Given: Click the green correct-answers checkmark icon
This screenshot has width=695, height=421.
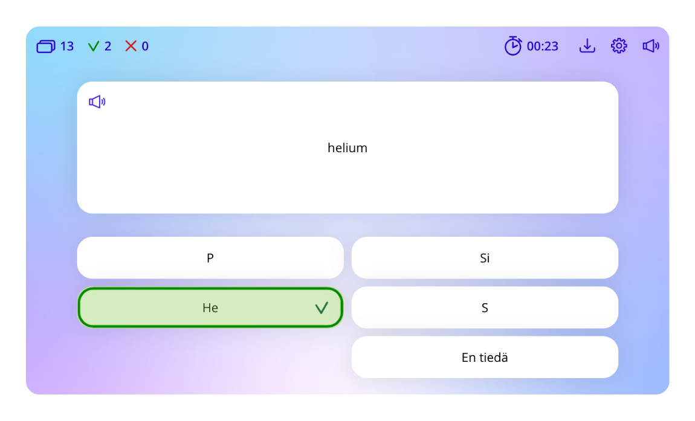Looking at the screenshot, I should click(93, 47).
